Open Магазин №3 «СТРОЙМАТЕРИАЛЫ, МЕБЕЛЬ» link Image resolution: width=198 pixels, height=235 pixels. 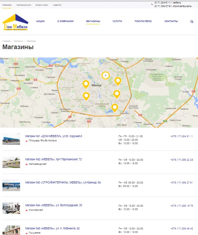click(x=63, y=182)
